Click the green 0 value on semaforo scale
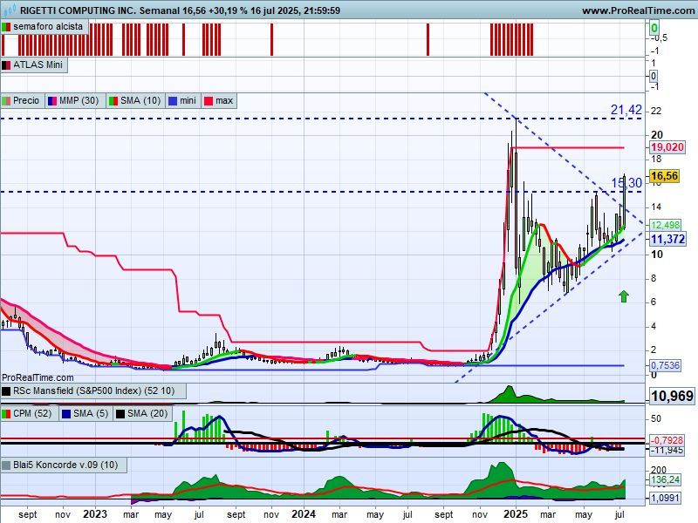 654,29
